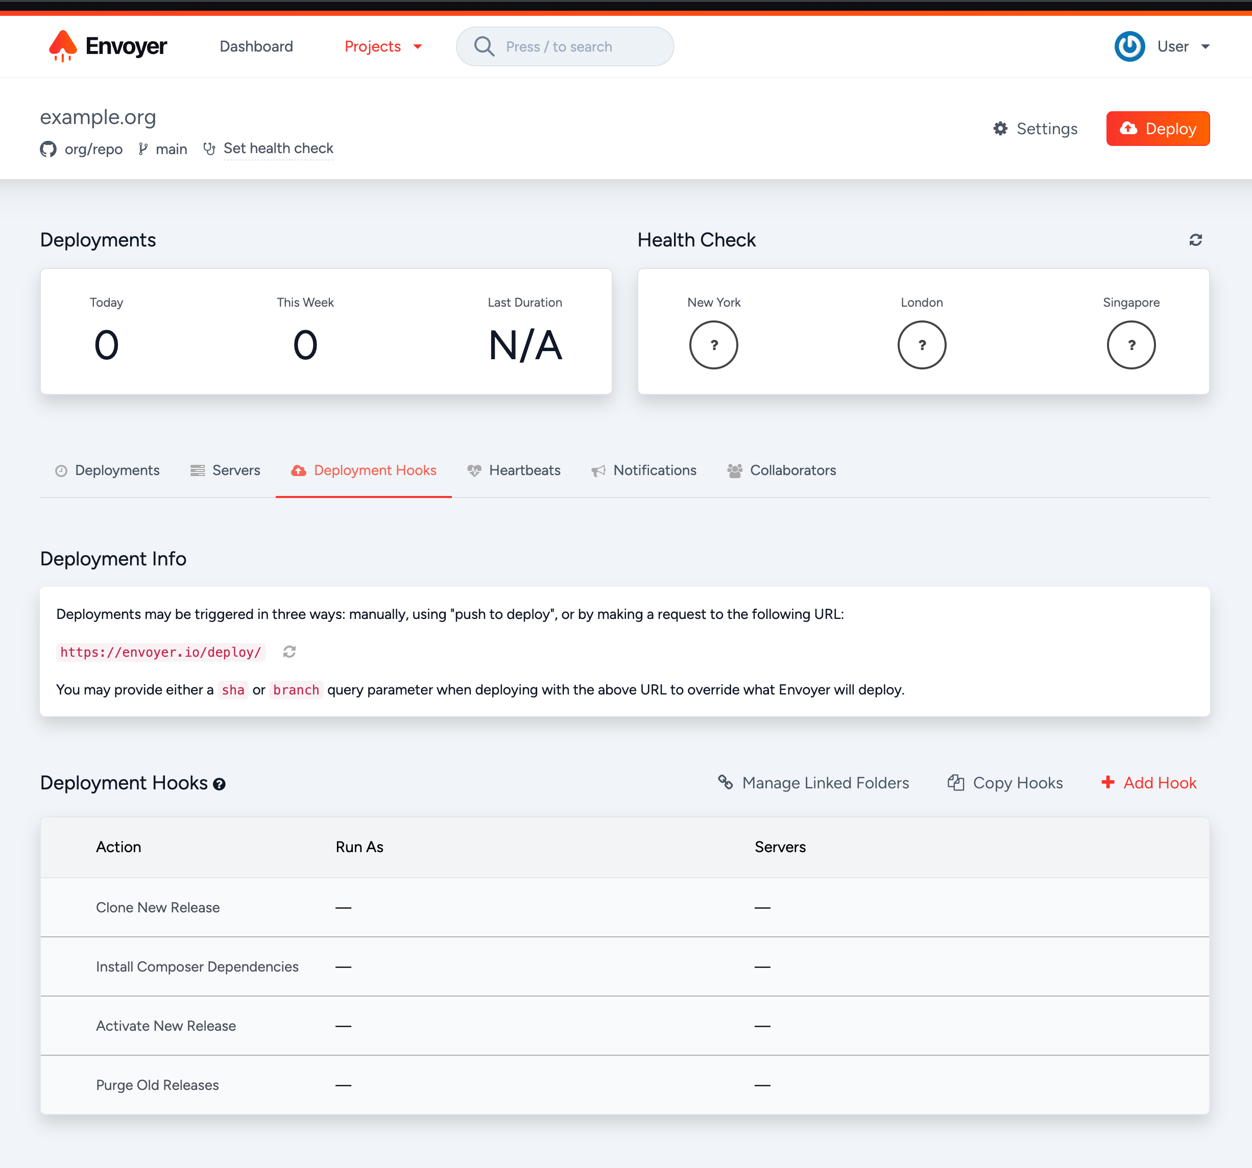Viewport: 1252px width, 1168px height.
Task: Click the stethoscope icon near Set health check
Action: point(209,148)
